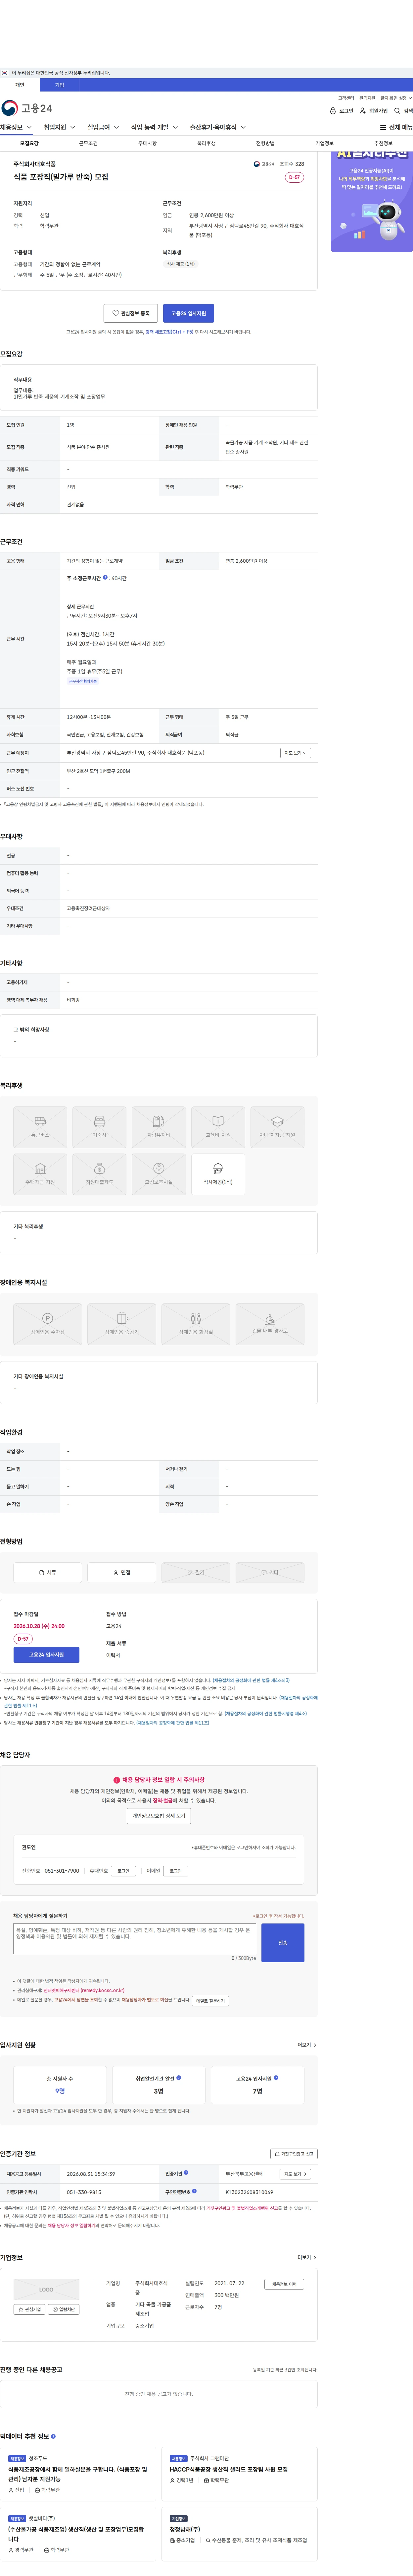Click the 장애인용 화장실 facility icon
The image size is (413, 2576).
coord(196,1324)
